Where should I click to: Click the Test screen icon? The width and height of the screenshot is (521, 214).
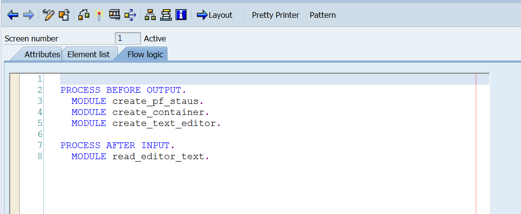(114, 15)
